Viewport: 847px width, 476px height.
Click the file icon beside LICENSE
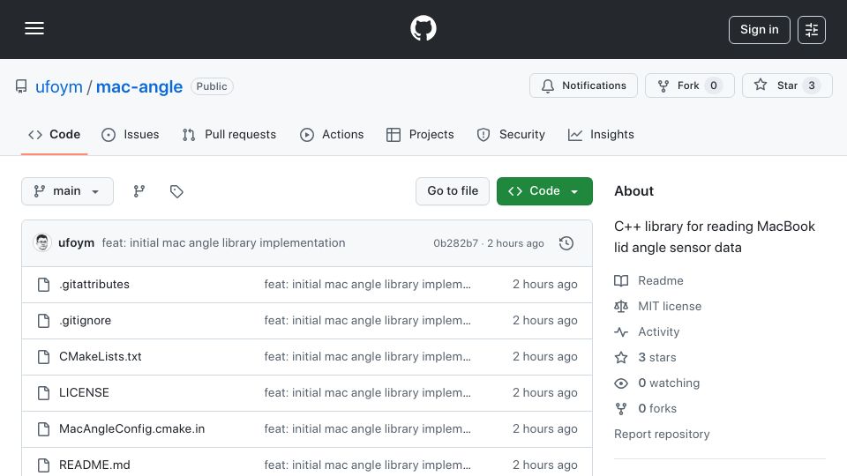pos(44,393)
